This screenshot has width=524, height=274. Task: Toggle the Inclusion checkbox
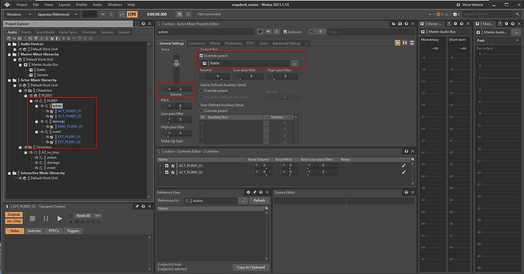coord(285,32)
